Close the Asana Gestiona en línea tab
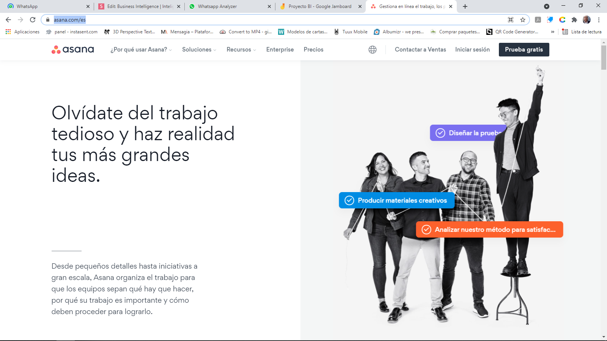The height and width of the screenshot is (341, 607). (451, 6)
